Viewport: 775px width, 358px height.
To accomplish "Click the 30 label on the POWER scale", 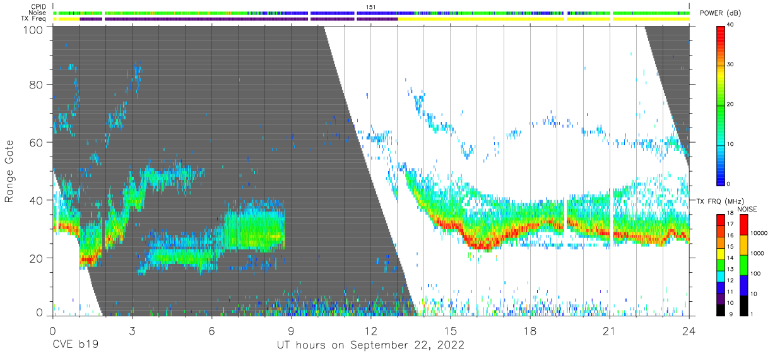I will 731,65.
